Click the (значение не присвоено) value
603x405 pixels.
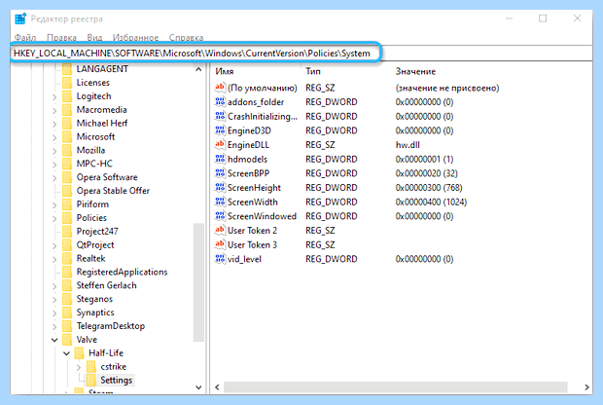[446, 88]
